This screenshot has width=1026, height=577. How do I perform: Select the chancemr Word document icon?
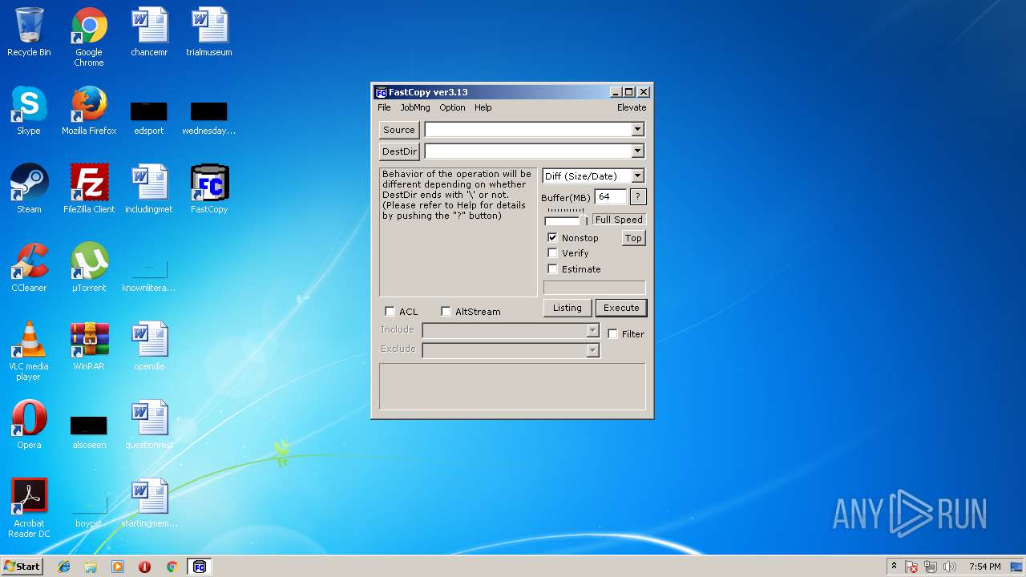149,32
